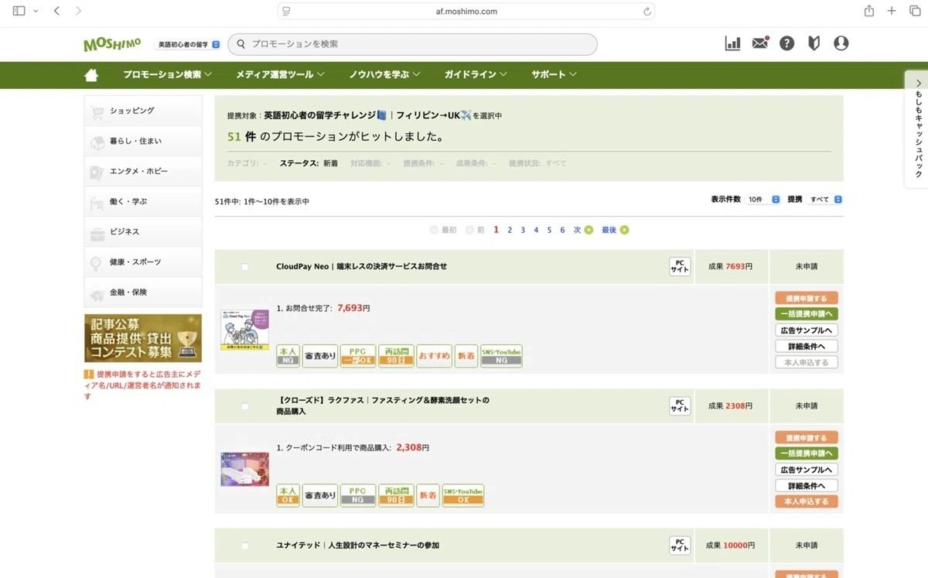
Task: Open the beginner's guide book icon
Action: pos(814,43)
